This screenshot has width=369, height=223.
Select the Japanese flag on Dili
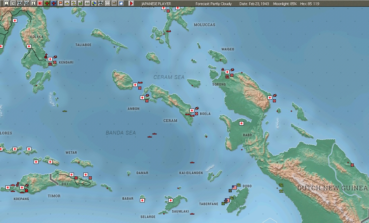pyautogui.click(x=71, y=175)
